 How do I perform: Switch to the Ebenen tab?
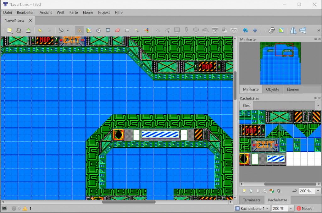pos(293,89)
